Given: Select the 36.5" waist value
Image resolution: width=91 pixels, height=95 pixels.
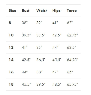Looking at the screenshot, I should 41,60.
